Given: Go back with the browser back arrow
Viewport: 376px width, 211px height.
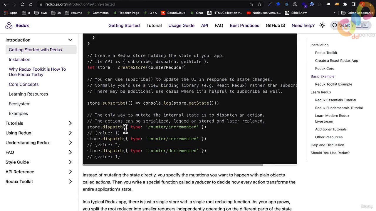Looking at the screenshot, I should coord(6,4).
